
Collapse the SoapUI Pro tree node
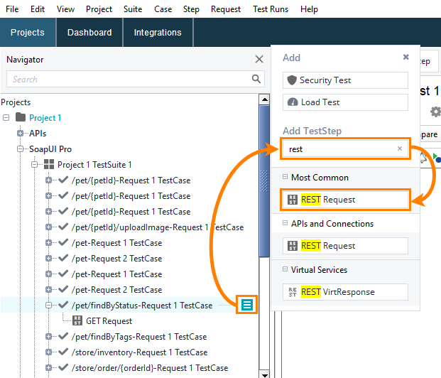tap(21, 149)
